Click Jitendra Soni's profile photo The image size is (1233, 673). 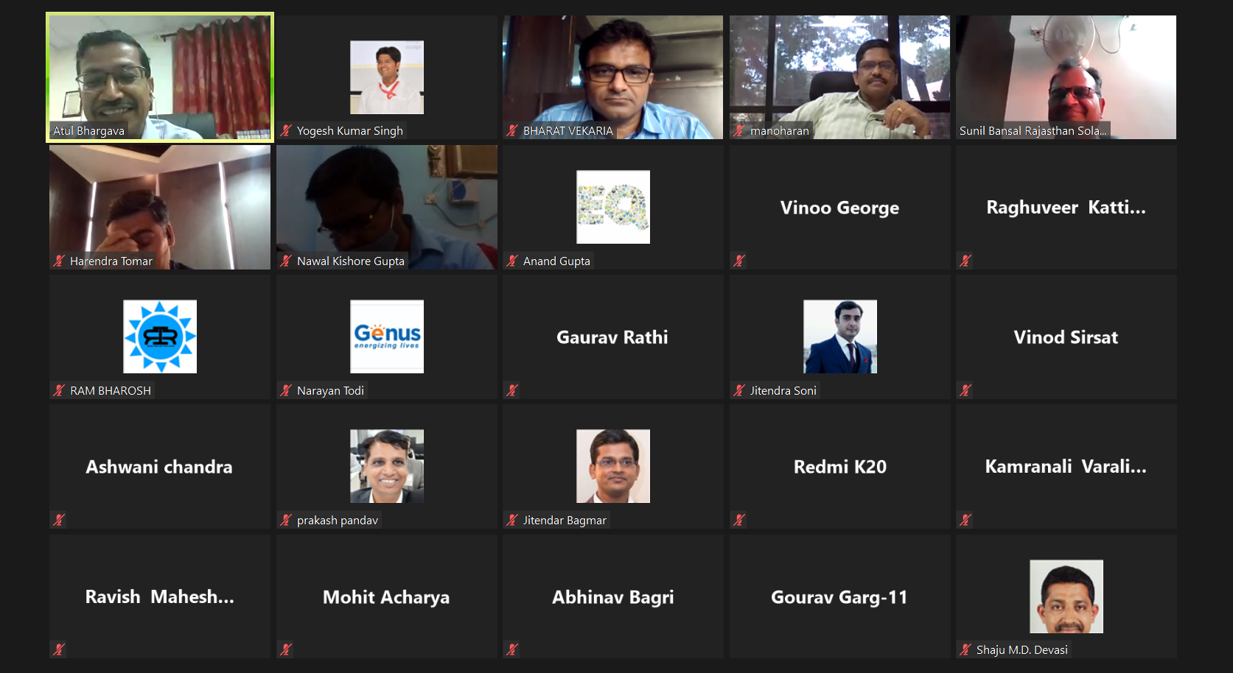(x=840, y=336)
